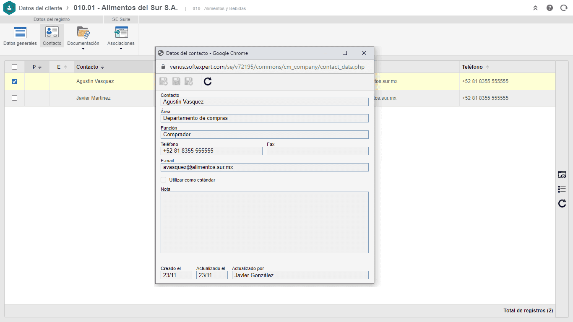Click the phone number in Javier Martinez row
The image size is (573, 322).
485,98
